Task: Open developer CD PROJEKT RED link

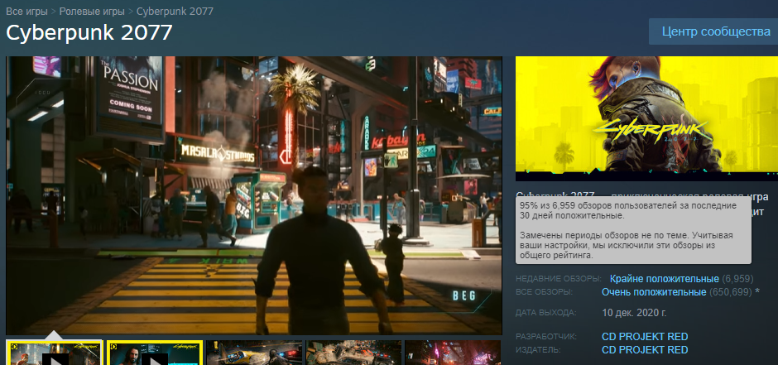Action: (645, 337)
